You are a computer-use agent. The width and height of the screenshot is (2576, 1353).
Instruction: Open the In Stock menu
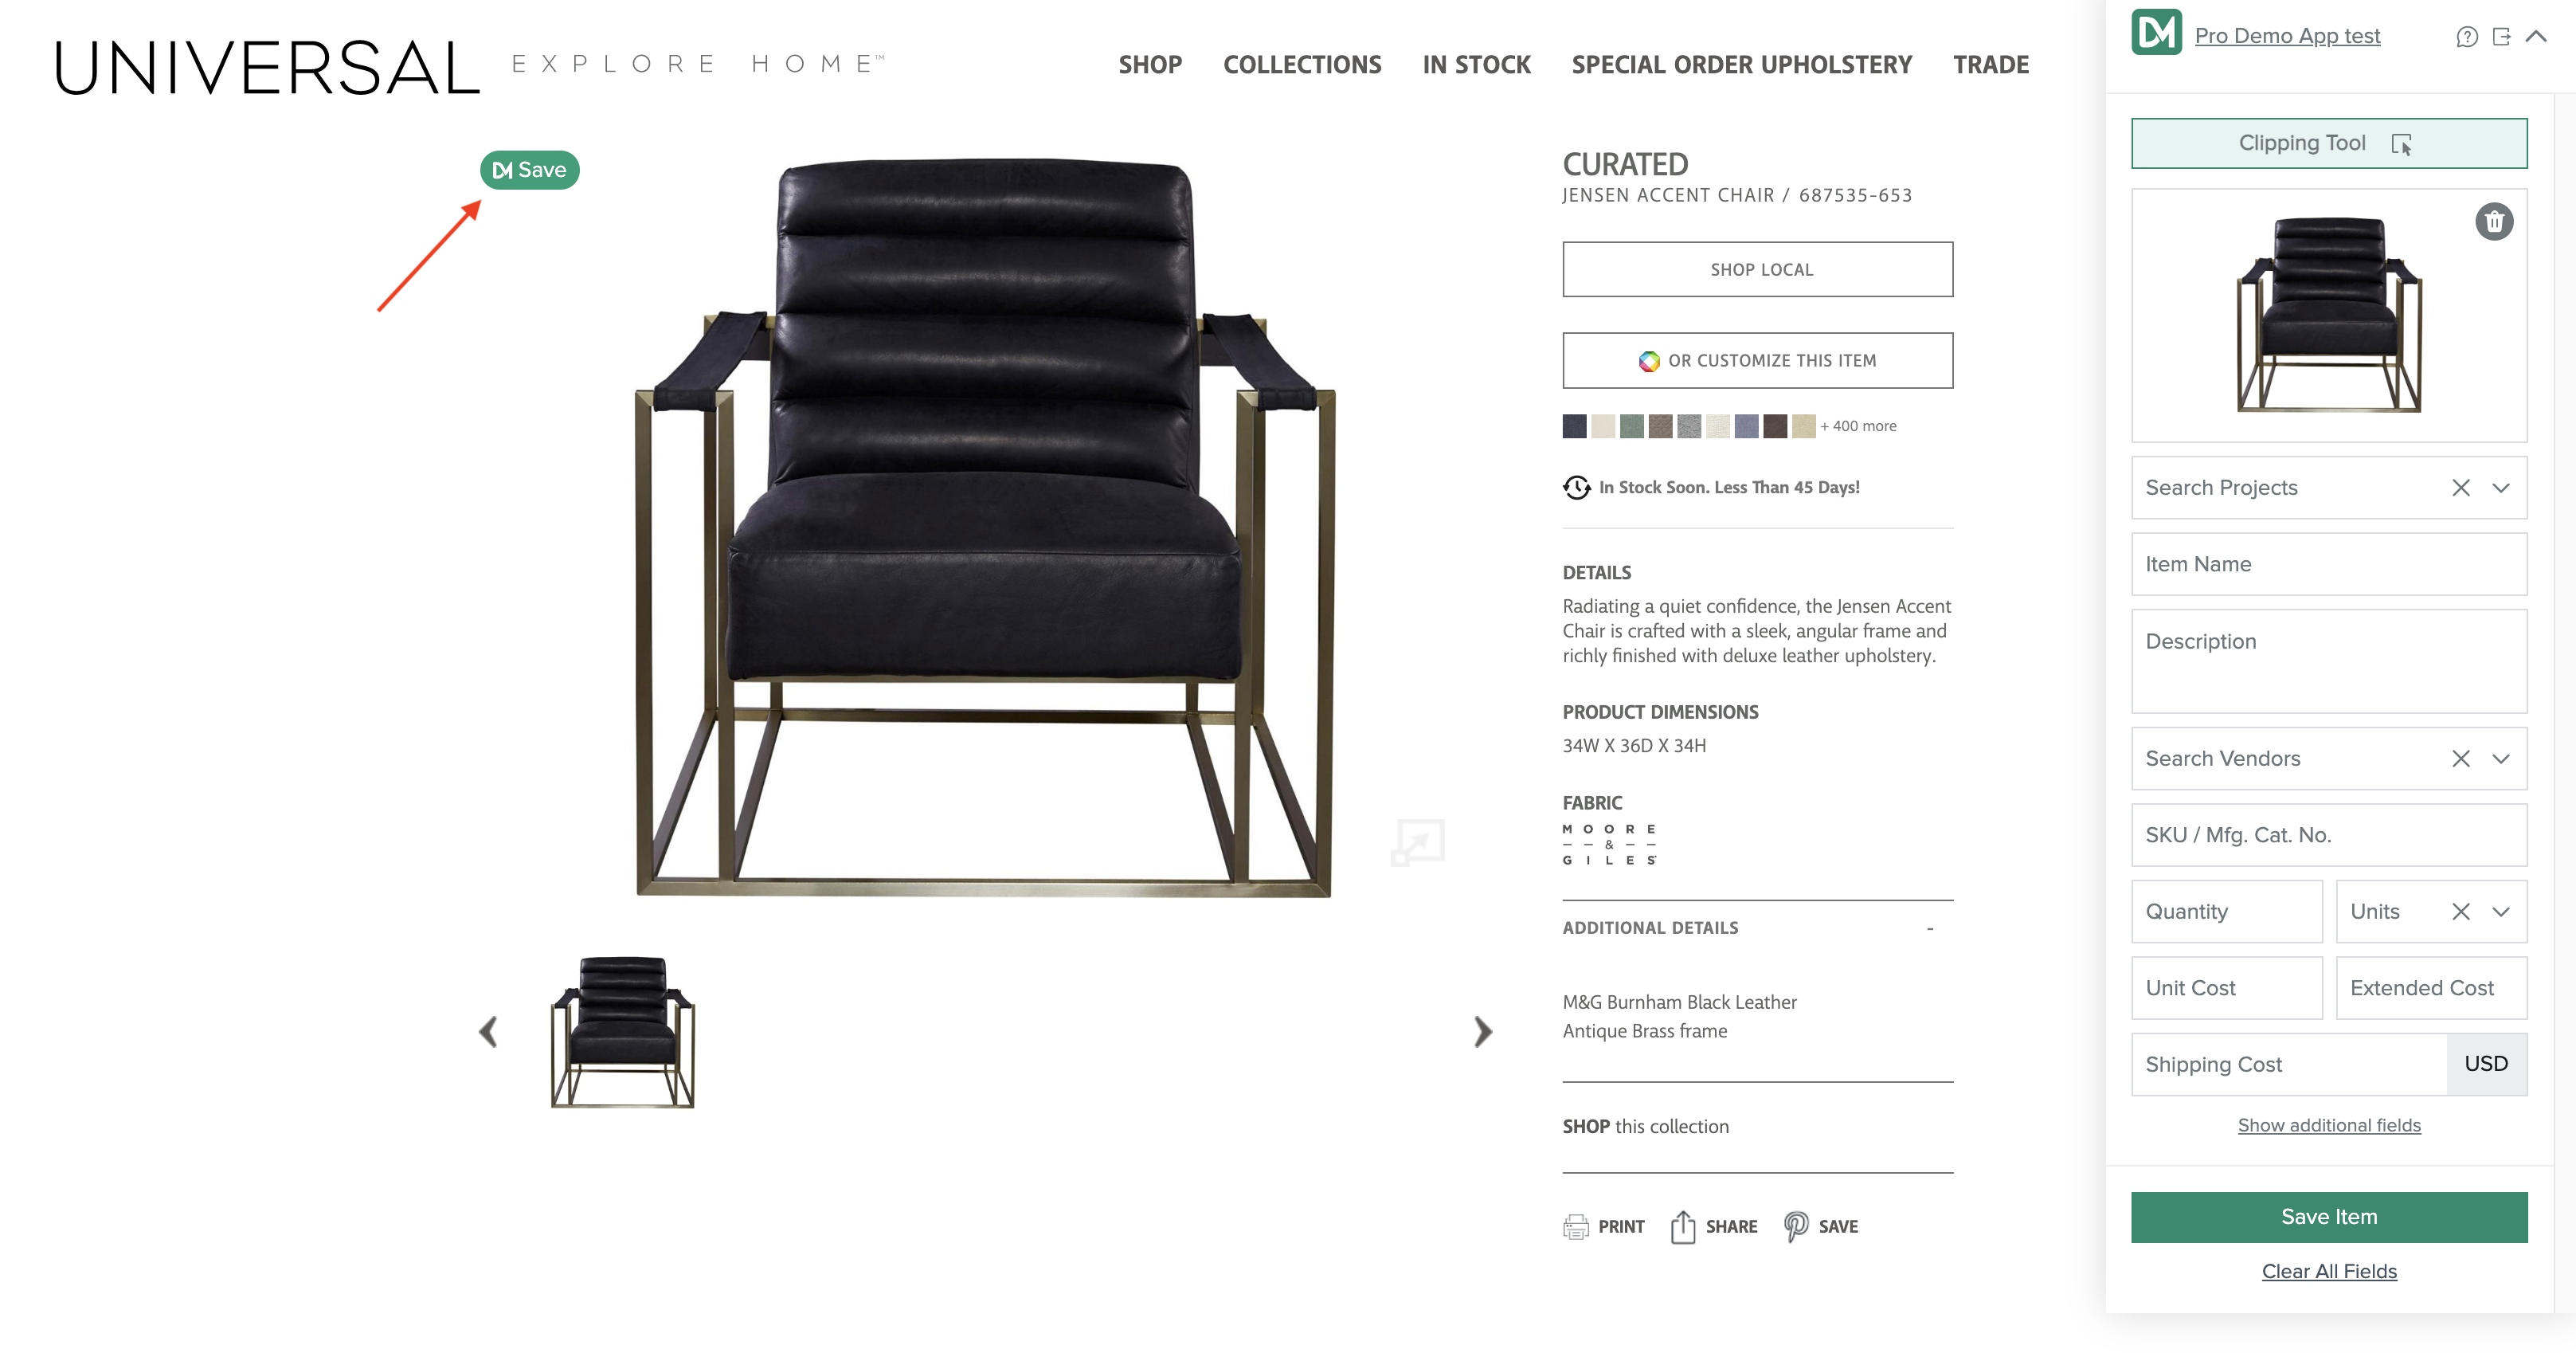[1476, 65]
